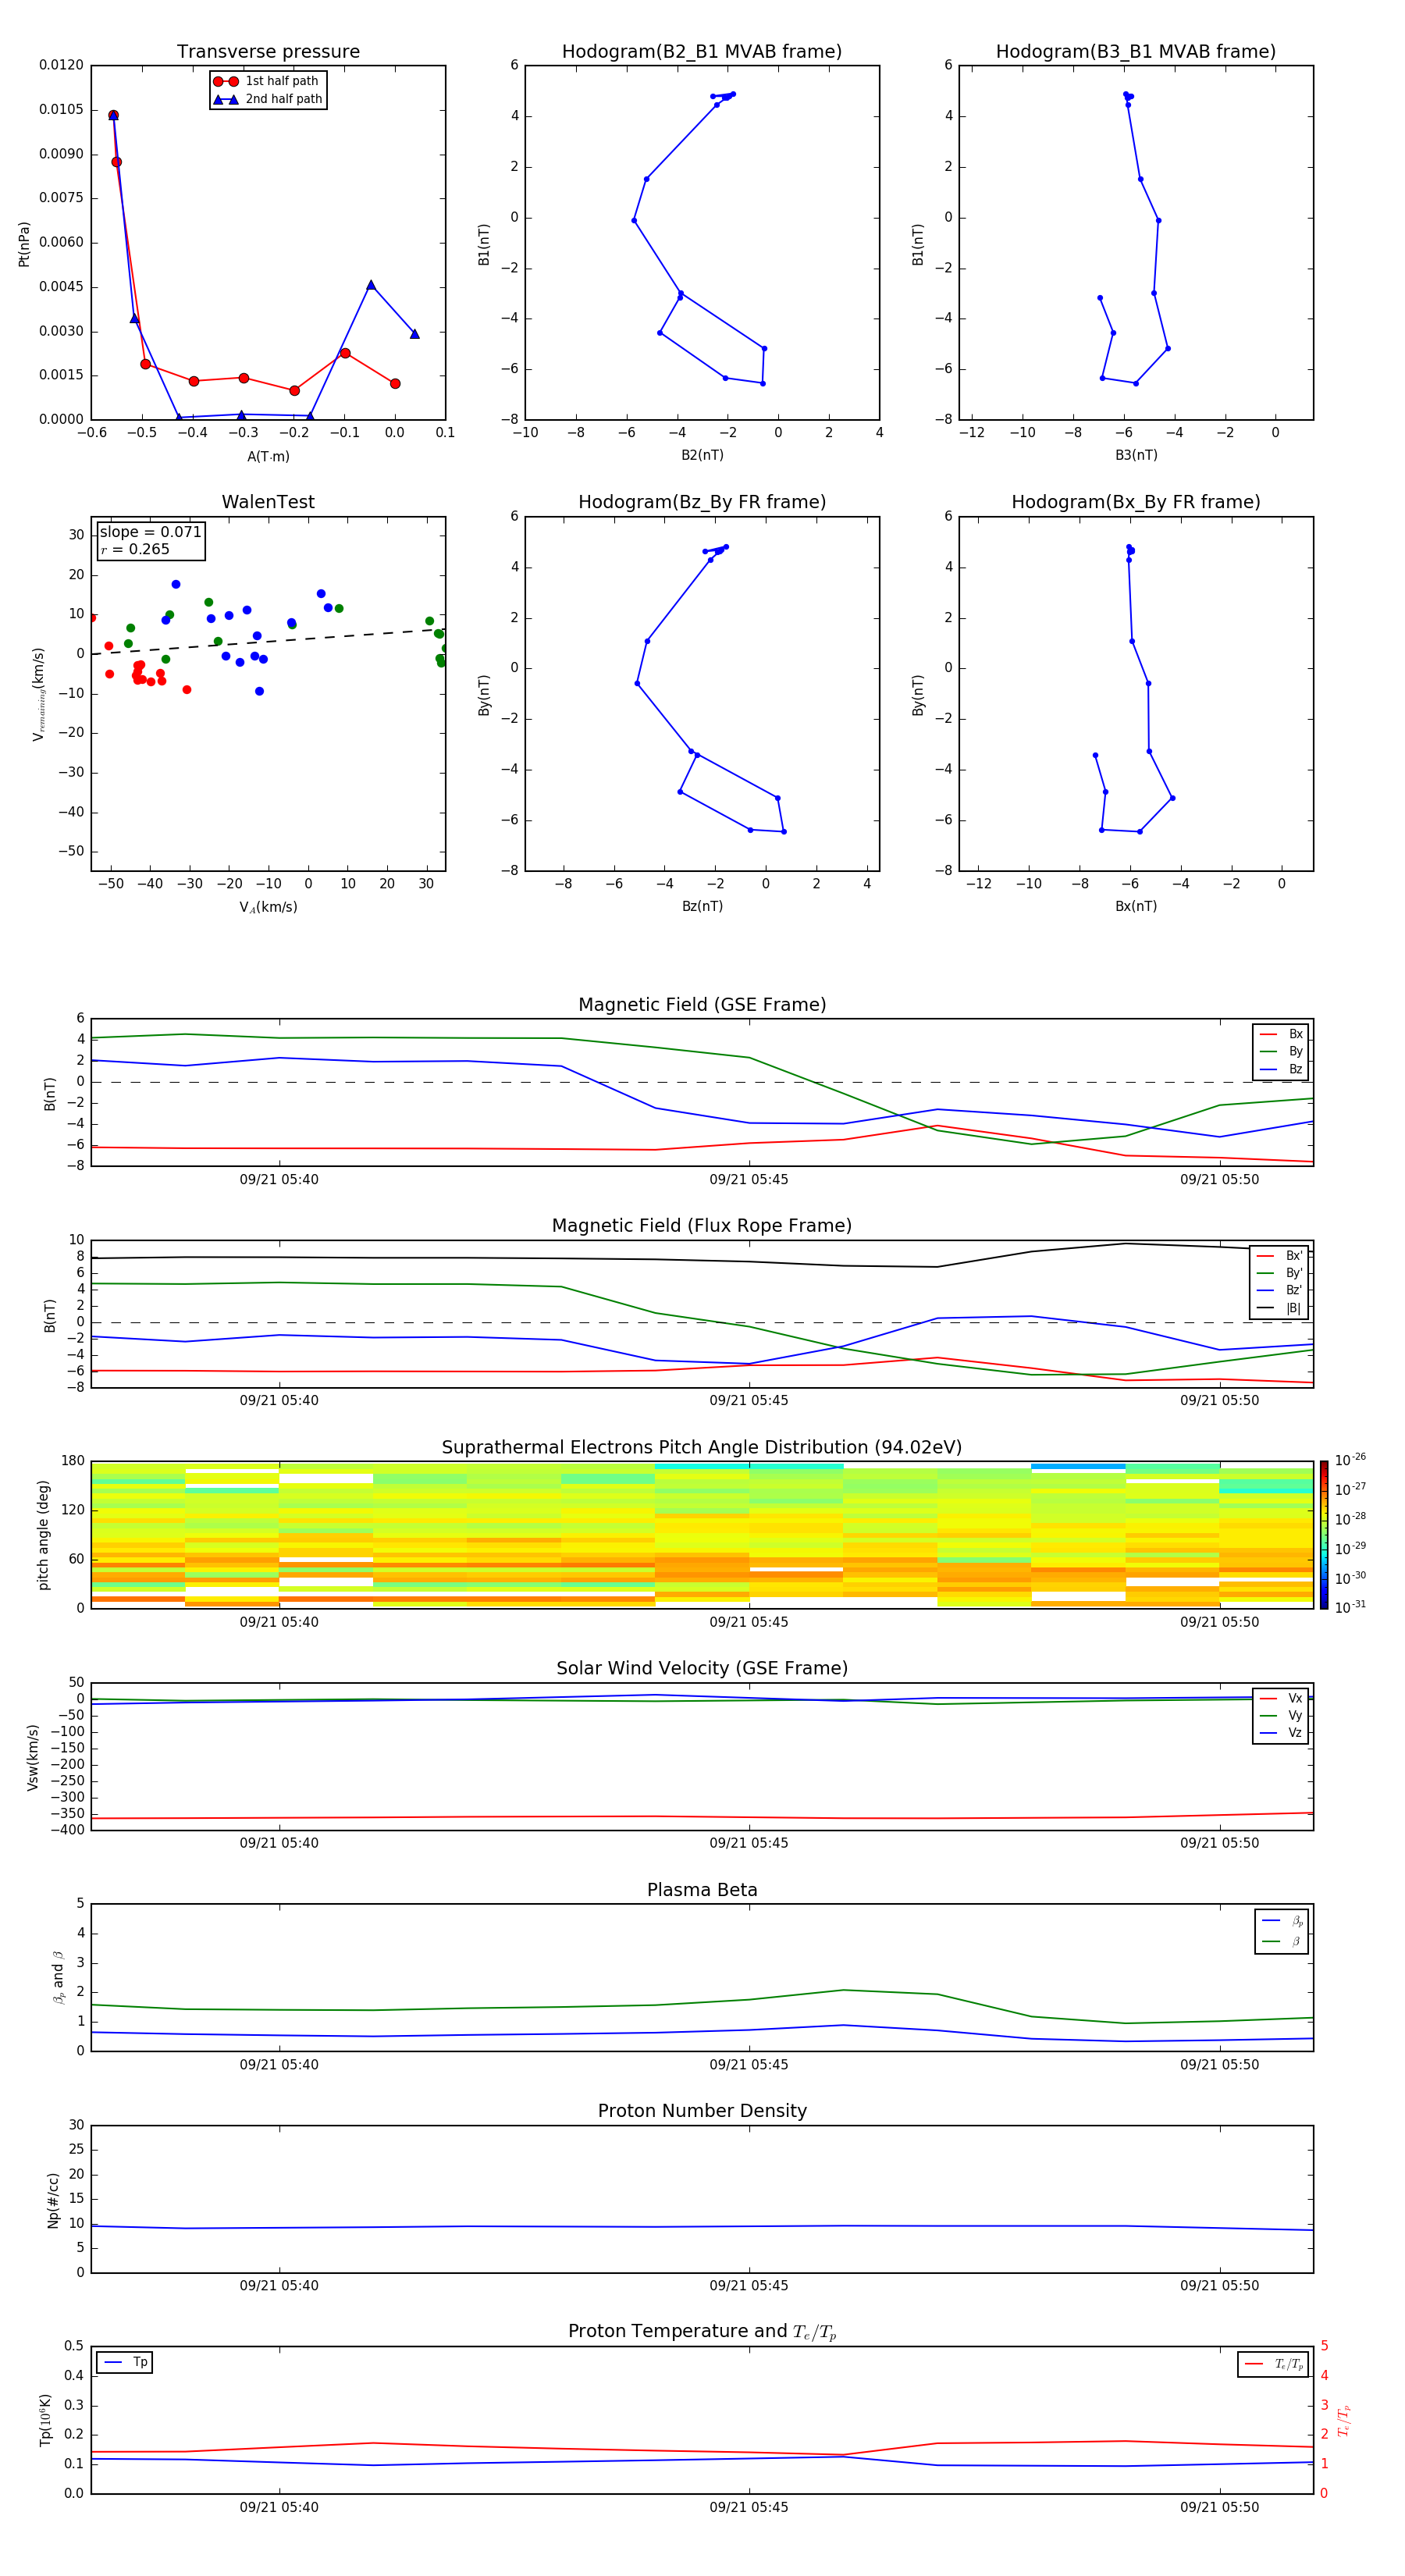Click the 'B2(nT)' x-axis label

coord(702,455)
